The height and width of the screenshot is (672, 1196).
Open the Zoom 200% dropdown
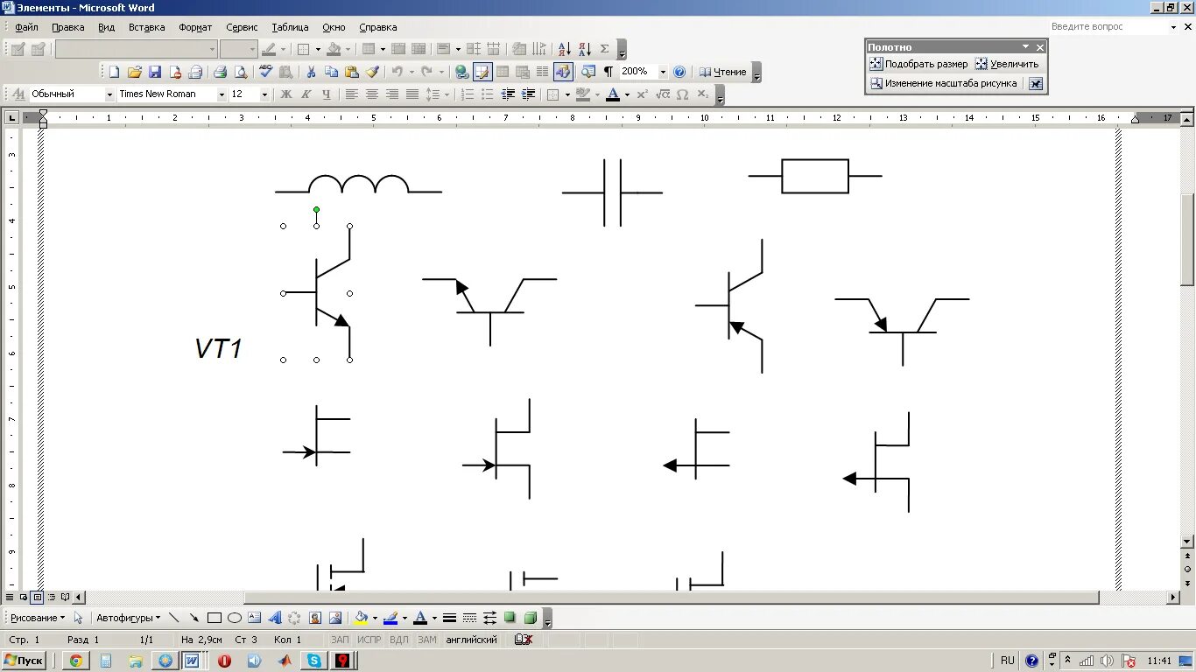click(663, 73)
